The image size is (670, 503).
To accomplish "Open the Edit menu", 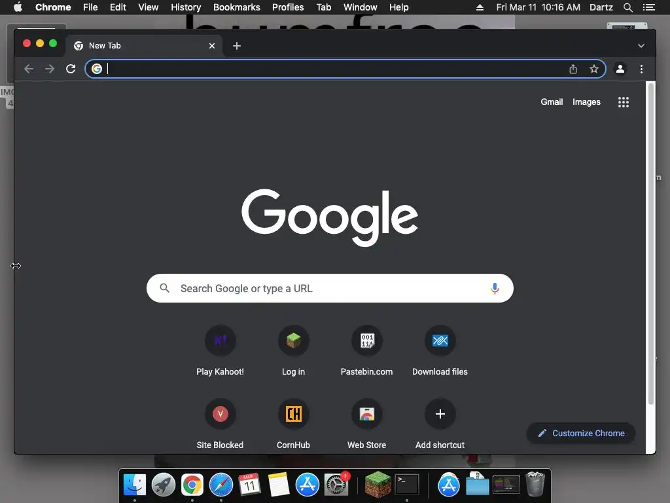I will [x=118, y=7].
